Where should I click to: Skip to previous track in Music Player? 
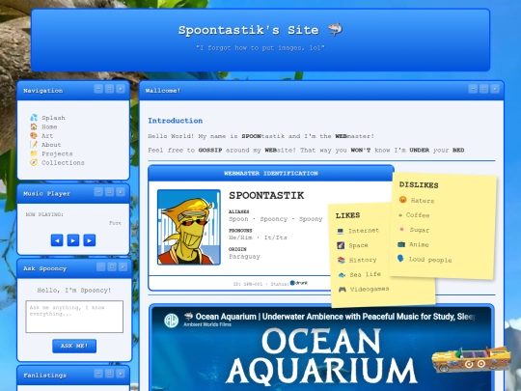(x=57, y=240)
